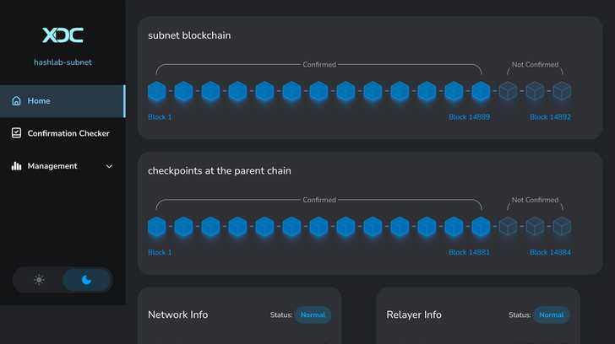Viewport: 615px width, 344px height.
Task: Switch to light mode with the sun toggle
Action: [x=39, y=280]
